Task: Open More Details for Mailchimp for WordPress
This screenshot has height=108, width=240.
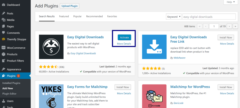Action: pyautogui.click(x=227, y=93)
